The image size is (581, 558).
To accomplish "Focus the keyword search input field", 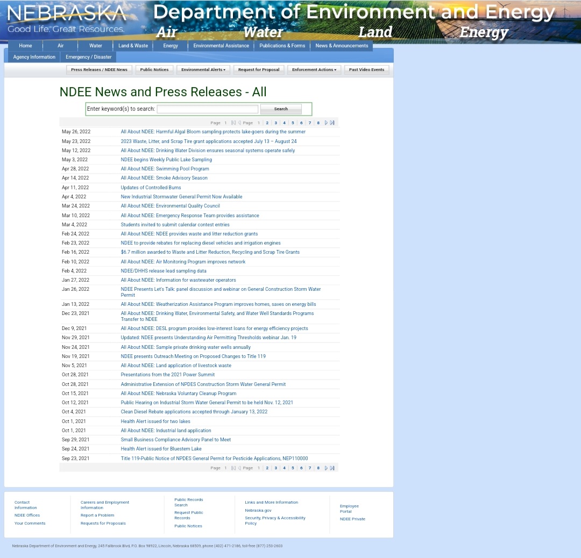I will 208,109.
